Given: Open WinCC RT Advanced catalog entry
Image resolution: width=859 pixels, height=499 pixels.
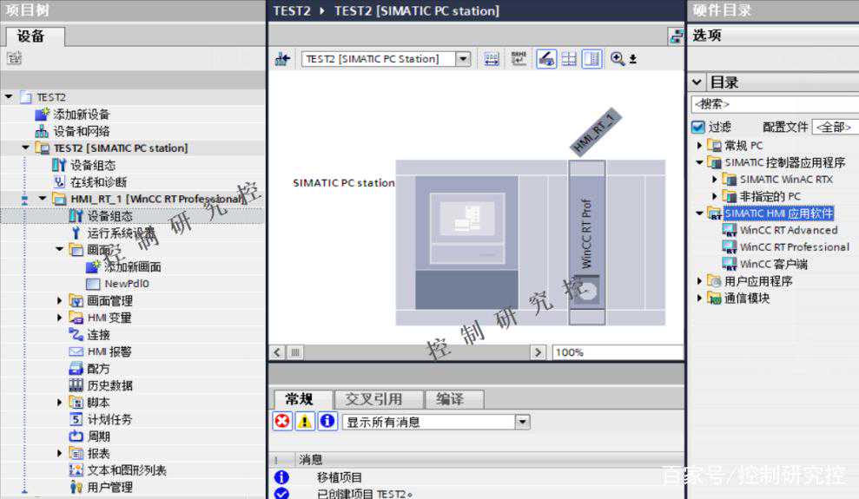Looking at the screenshot, I should (x=788, y=230).
